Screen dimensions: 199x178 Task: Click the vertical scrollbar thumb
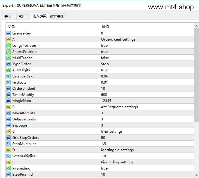coord(196,75)
